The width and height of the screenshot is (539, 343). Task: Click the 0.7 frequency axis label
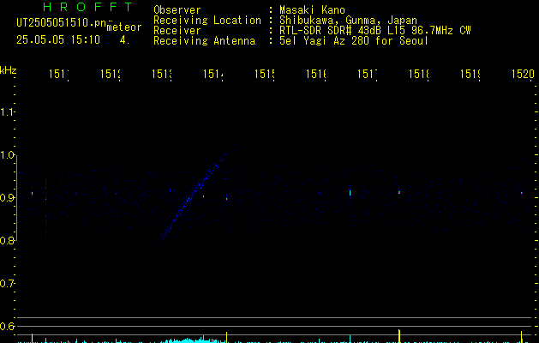pos(8,284)
